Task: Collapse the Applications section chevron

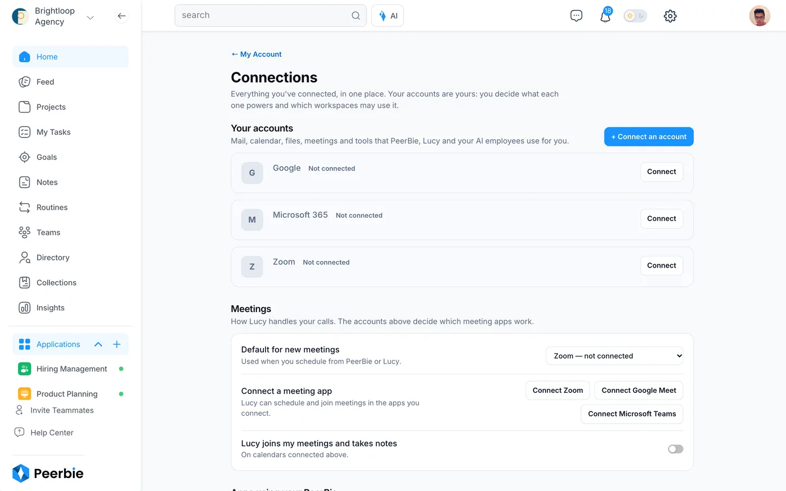Action: coord(98,344)
